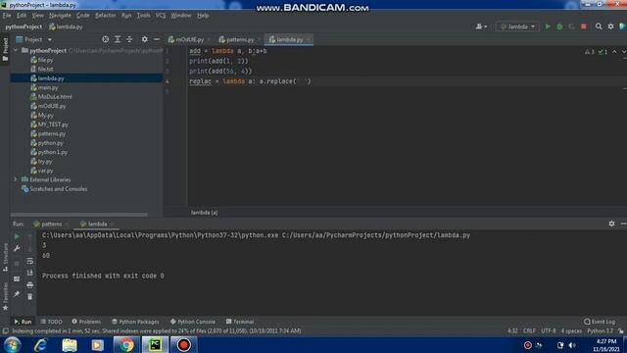The height and width of the screenshot is (353, 627).
Task: Open the Python Packages tool window
Action: pos(135,322)
